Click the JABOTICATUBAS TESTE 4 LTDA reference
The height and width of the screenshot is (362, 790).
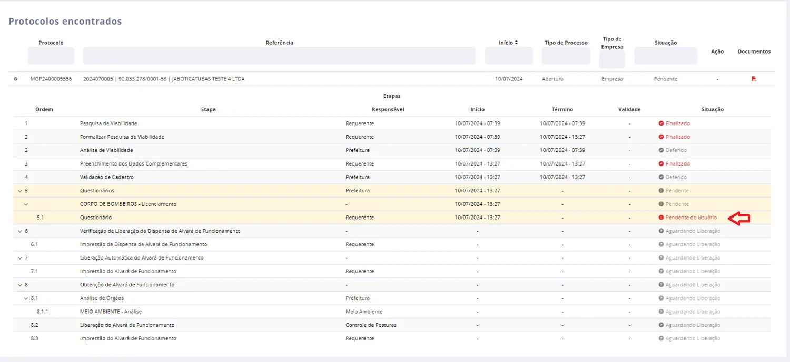coord(209,79)
